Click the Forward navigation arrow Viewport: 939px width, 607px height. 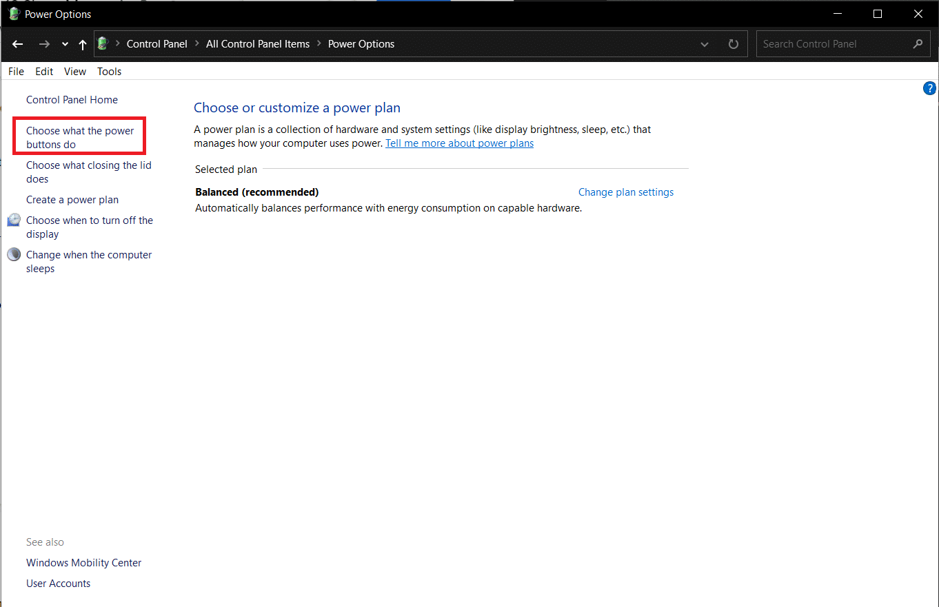click(x=44, y=44)
